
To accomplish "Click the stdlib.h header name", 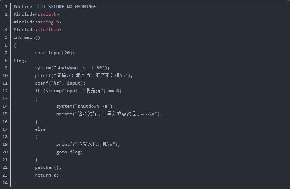I will click(x=48, y=30).
